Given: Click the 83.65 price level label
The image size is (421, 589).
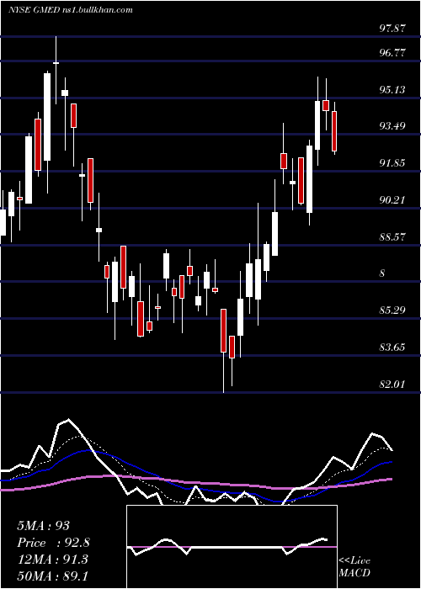Looking at the screenshot, I should pyautogui.click(x=392, y=347).
